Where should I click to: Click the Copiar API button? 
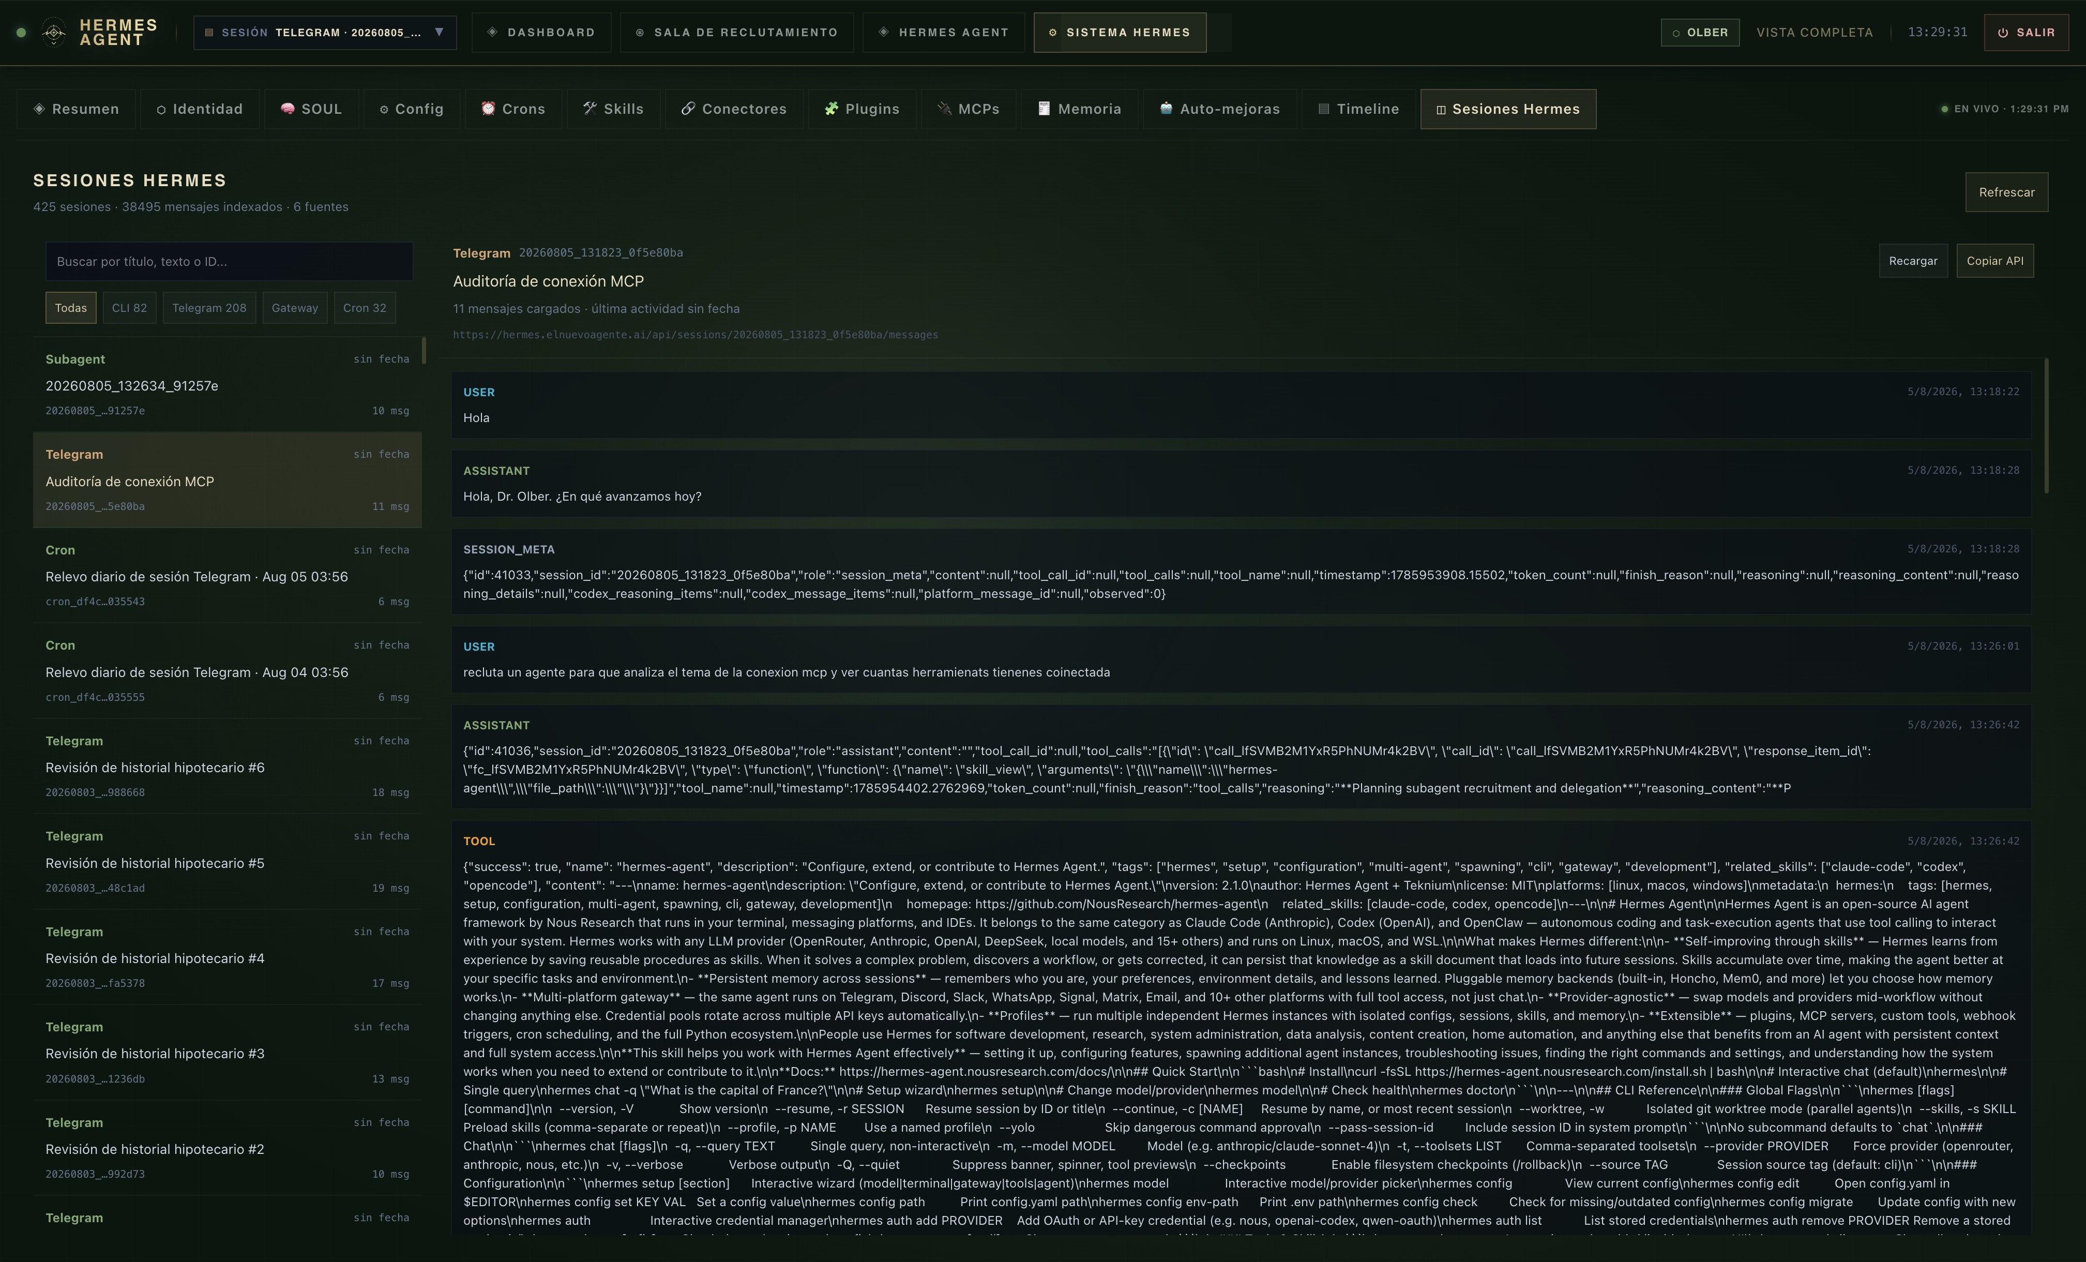pos(1996,261)
